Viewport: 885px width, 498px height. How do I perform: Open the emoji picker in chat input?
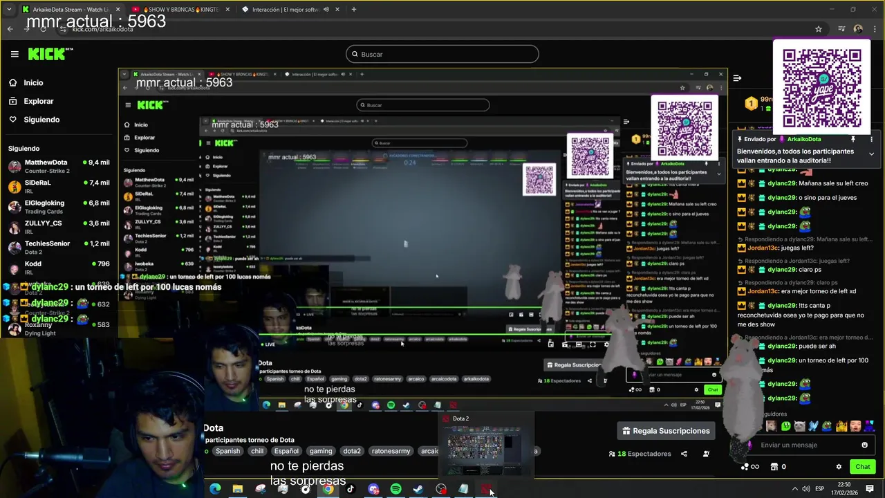click(864, 445)
